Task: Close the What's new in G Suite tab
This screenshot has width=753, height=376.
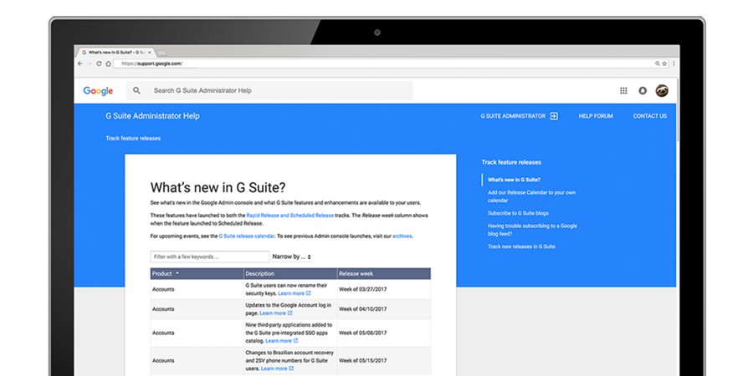Action: [x=150, y=53]
